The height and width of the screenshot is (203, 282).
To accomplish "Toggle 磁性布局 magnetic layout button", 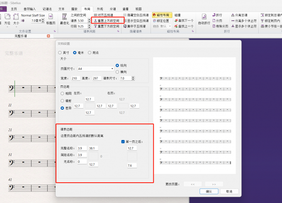I will (x=162, y=15).
